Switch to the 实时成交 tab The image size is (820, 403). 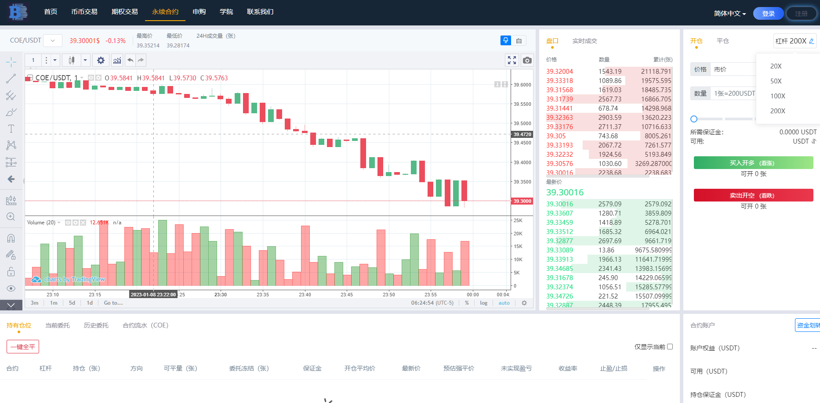pyautogui.click(x=584, y=41)
